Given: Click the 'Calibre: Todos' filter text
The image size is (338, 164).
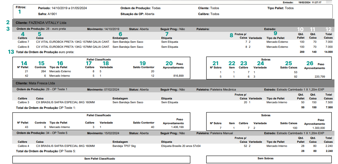Looking at the screenshot, I should point(209,14).
